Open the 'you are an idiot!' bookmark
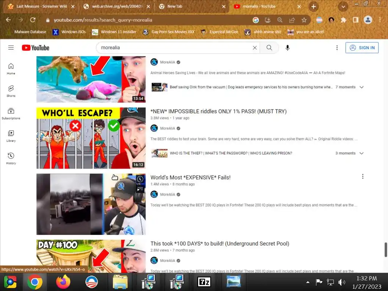This screenshot has height=291, width=388. click(x=306, y=32)
